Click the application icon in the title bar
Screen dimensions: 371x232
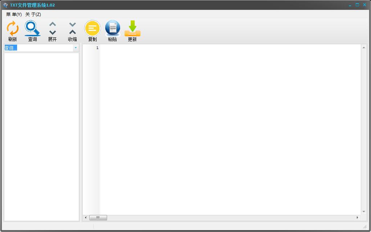(x=5, y=5)
